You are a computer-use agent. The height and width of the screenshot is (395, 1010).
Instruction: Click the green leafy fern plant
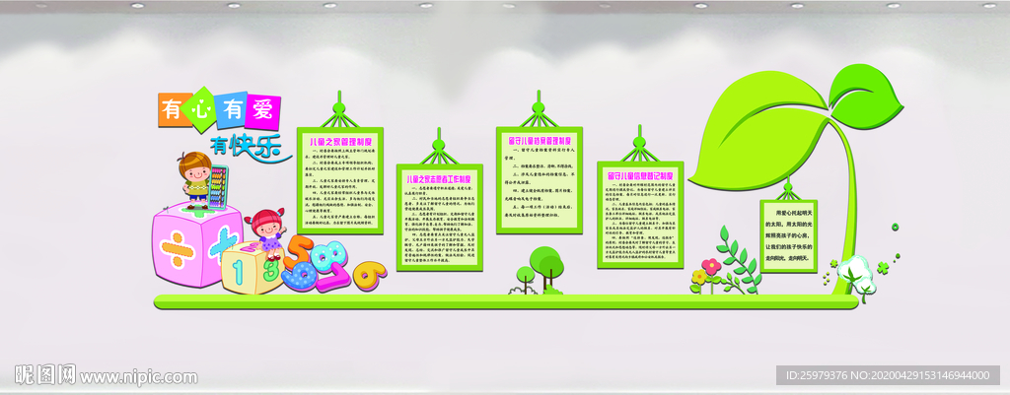click(738, 259)
